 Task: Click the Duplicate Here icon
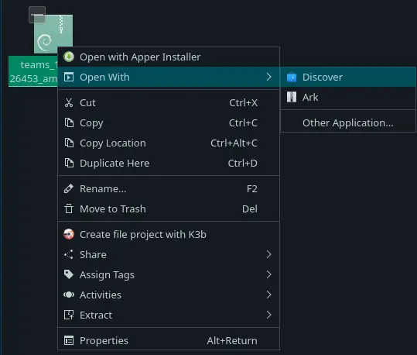click(69, 163)
